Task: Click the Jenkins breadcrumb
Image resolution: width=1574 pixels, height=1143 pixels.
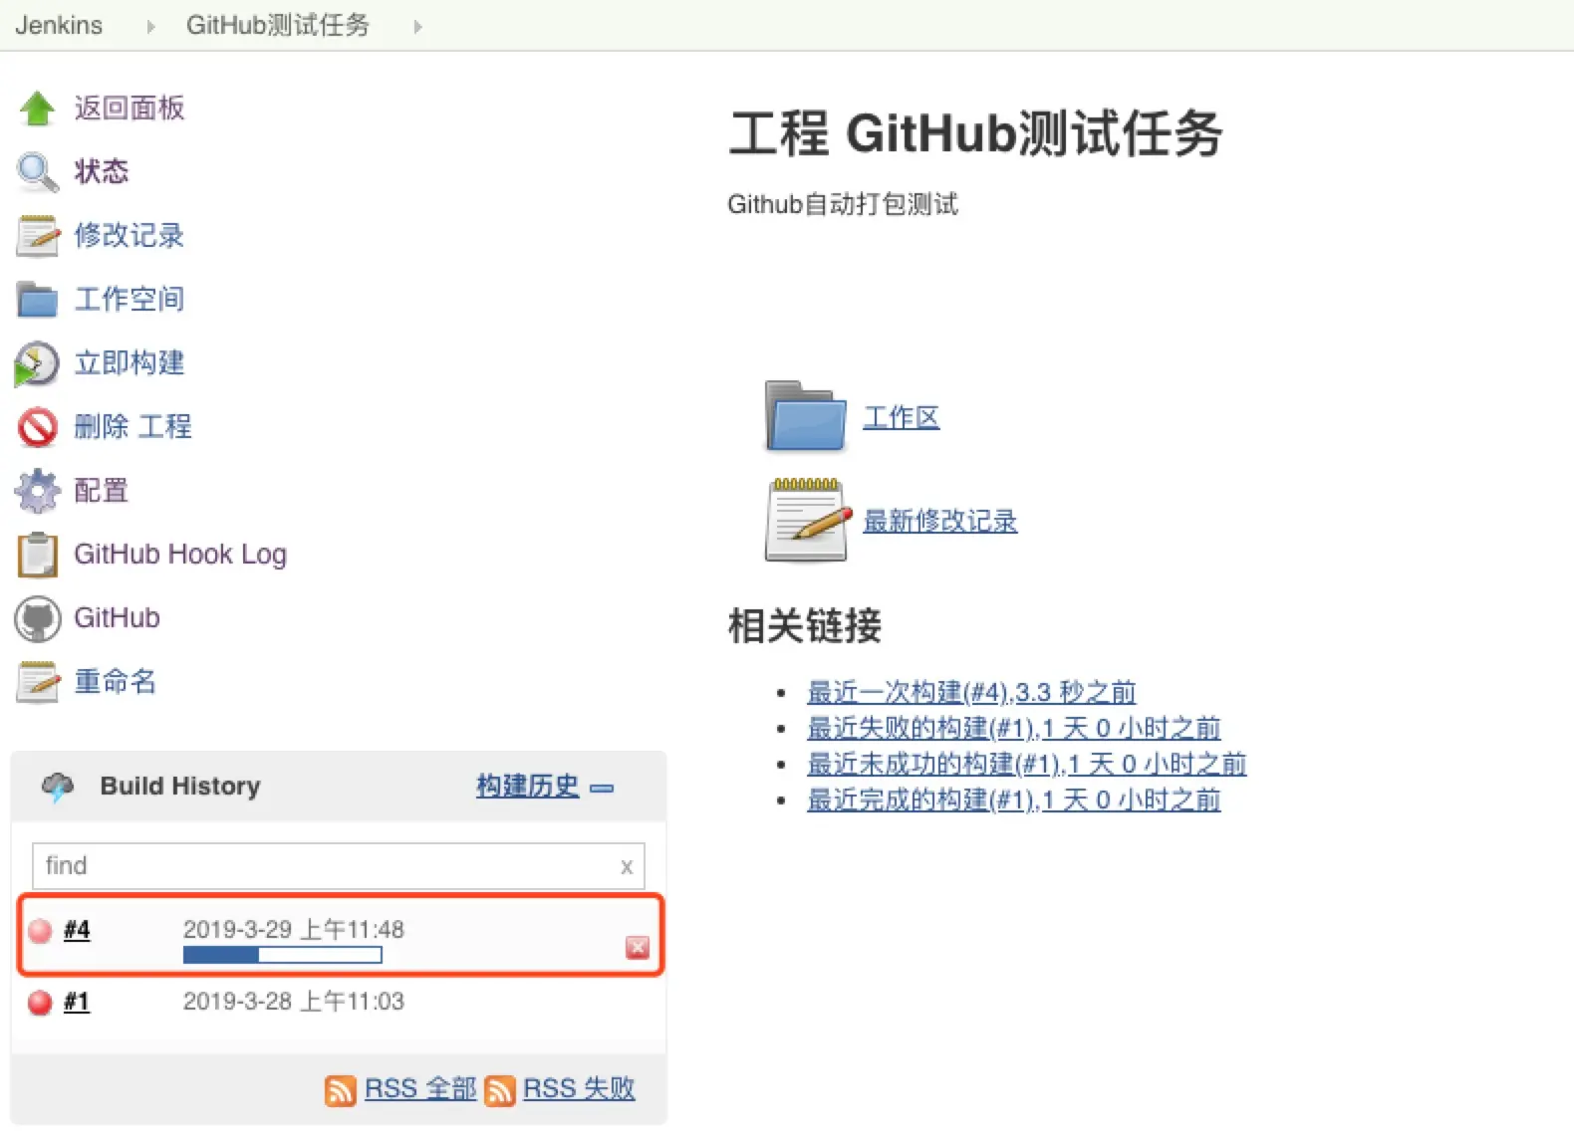Action: [59, 25]
